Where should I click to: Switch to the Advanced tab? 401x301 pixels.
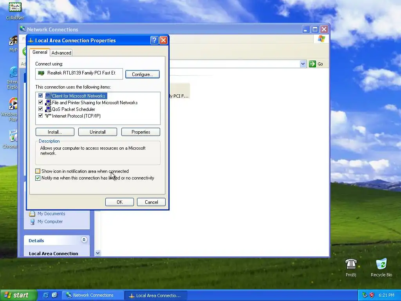(61, 53)
